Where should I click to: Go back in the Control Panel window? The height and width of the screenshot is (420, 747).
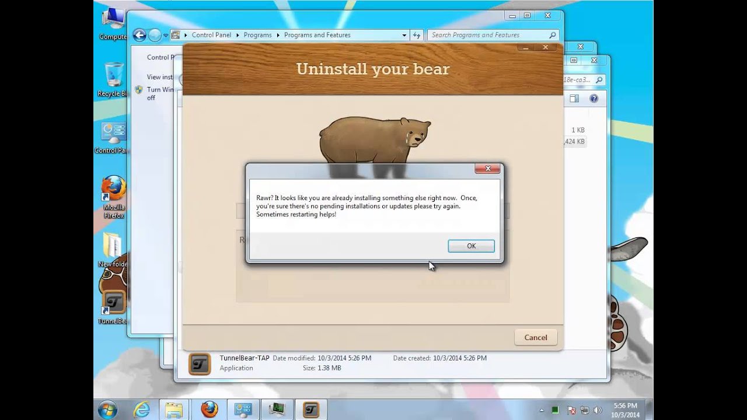tap(139, 35)
